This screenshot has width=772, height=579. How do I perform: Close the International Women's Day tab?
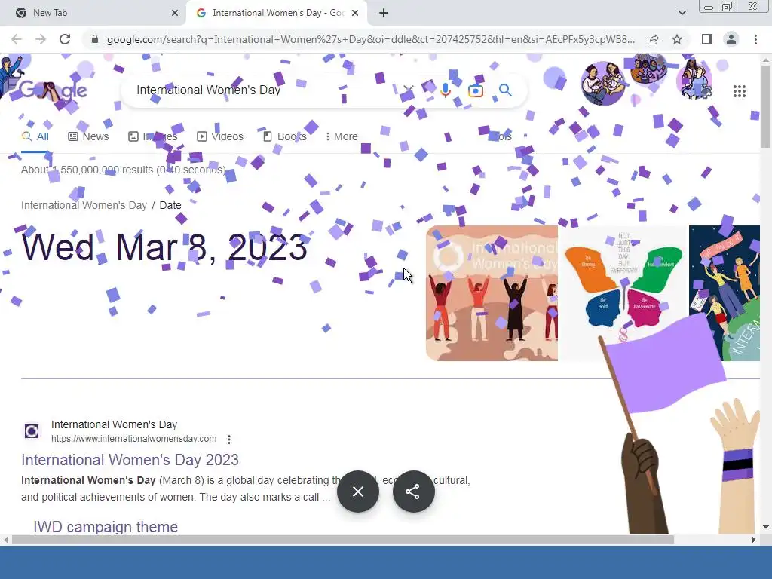coord(355,13)
